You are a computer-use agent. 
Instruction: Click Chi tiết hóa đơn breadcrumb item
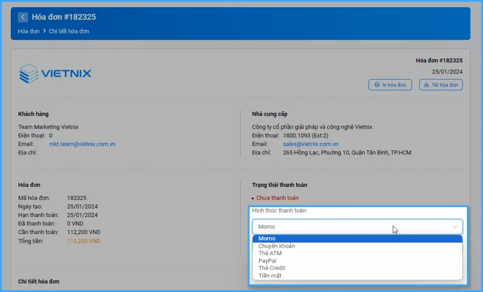pos(69,31)
